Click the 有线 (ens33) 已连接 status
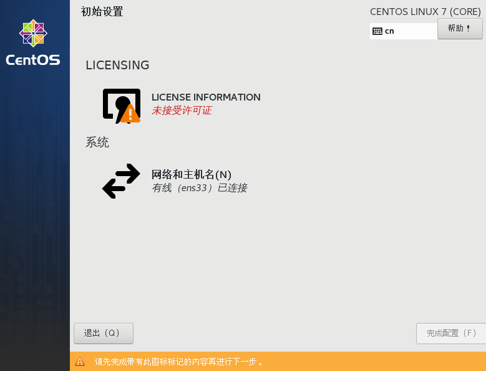This screenshot has height=371, width=486. 199,187
